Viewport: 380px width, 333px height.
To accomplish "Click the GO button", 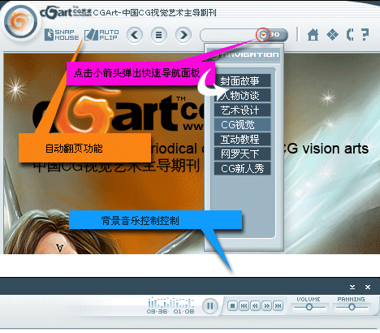I will [278, 35].
